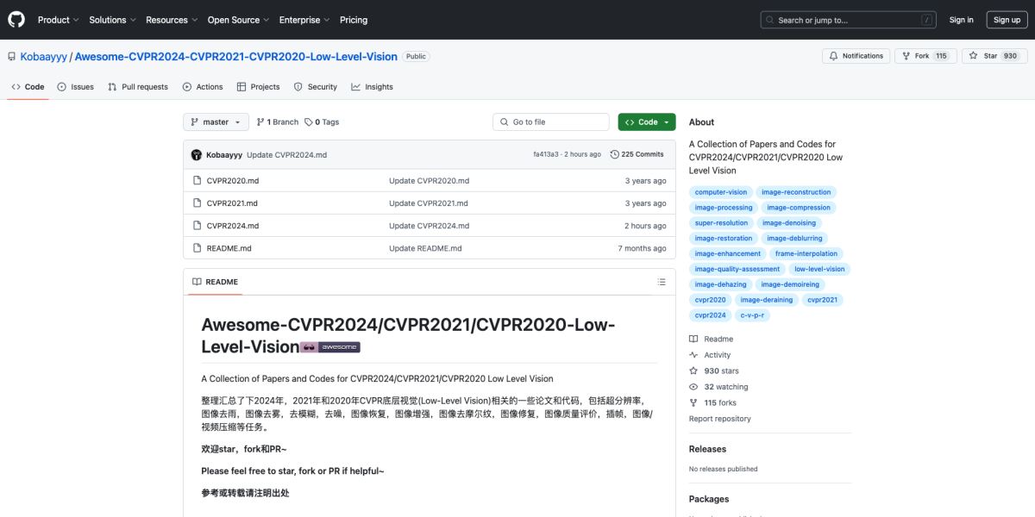Screen dimensions: 1035x517
Task: Click the book icon beside README
Action: [x=198, y=282]
